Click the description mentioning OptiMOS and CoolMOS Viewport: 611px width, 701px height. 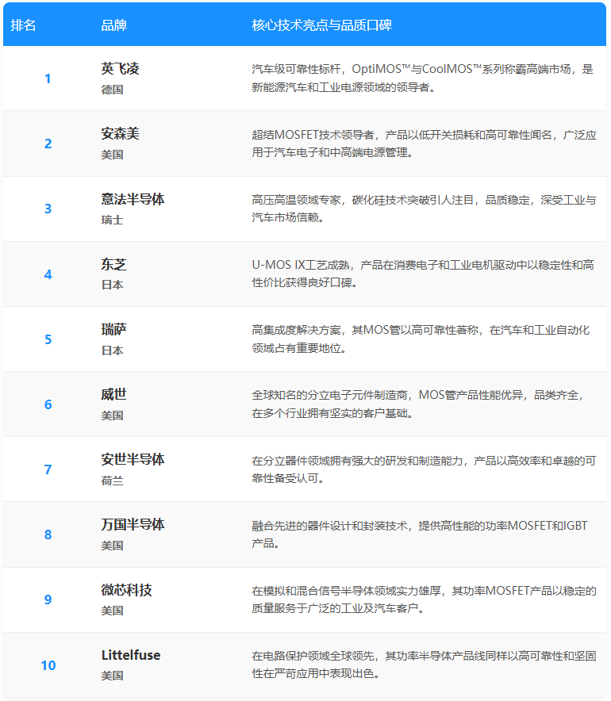point(422,78)
